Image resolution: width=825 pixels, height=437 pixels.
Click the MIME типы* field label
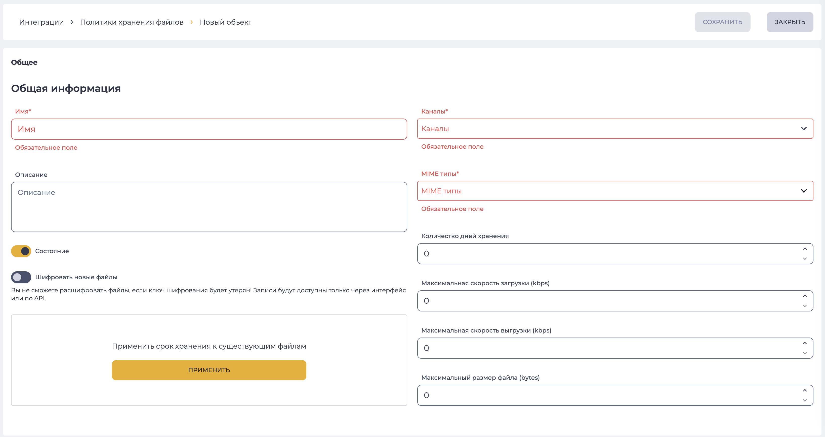(x=440, y=174)
